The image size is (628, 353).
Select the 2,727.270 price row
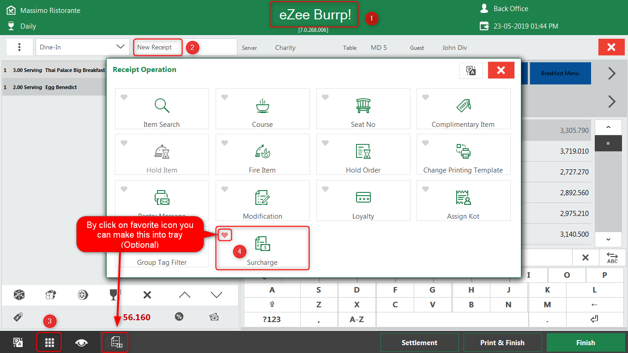pos(555,172)
